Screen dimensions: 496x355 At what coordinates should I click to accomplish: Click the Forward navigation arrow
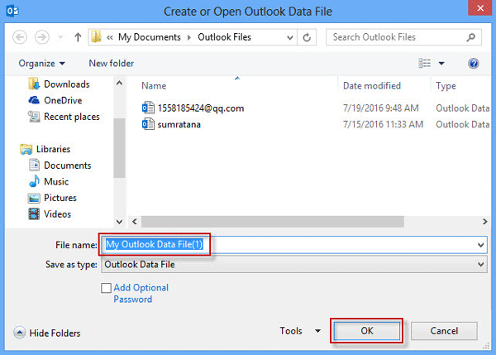42,37
